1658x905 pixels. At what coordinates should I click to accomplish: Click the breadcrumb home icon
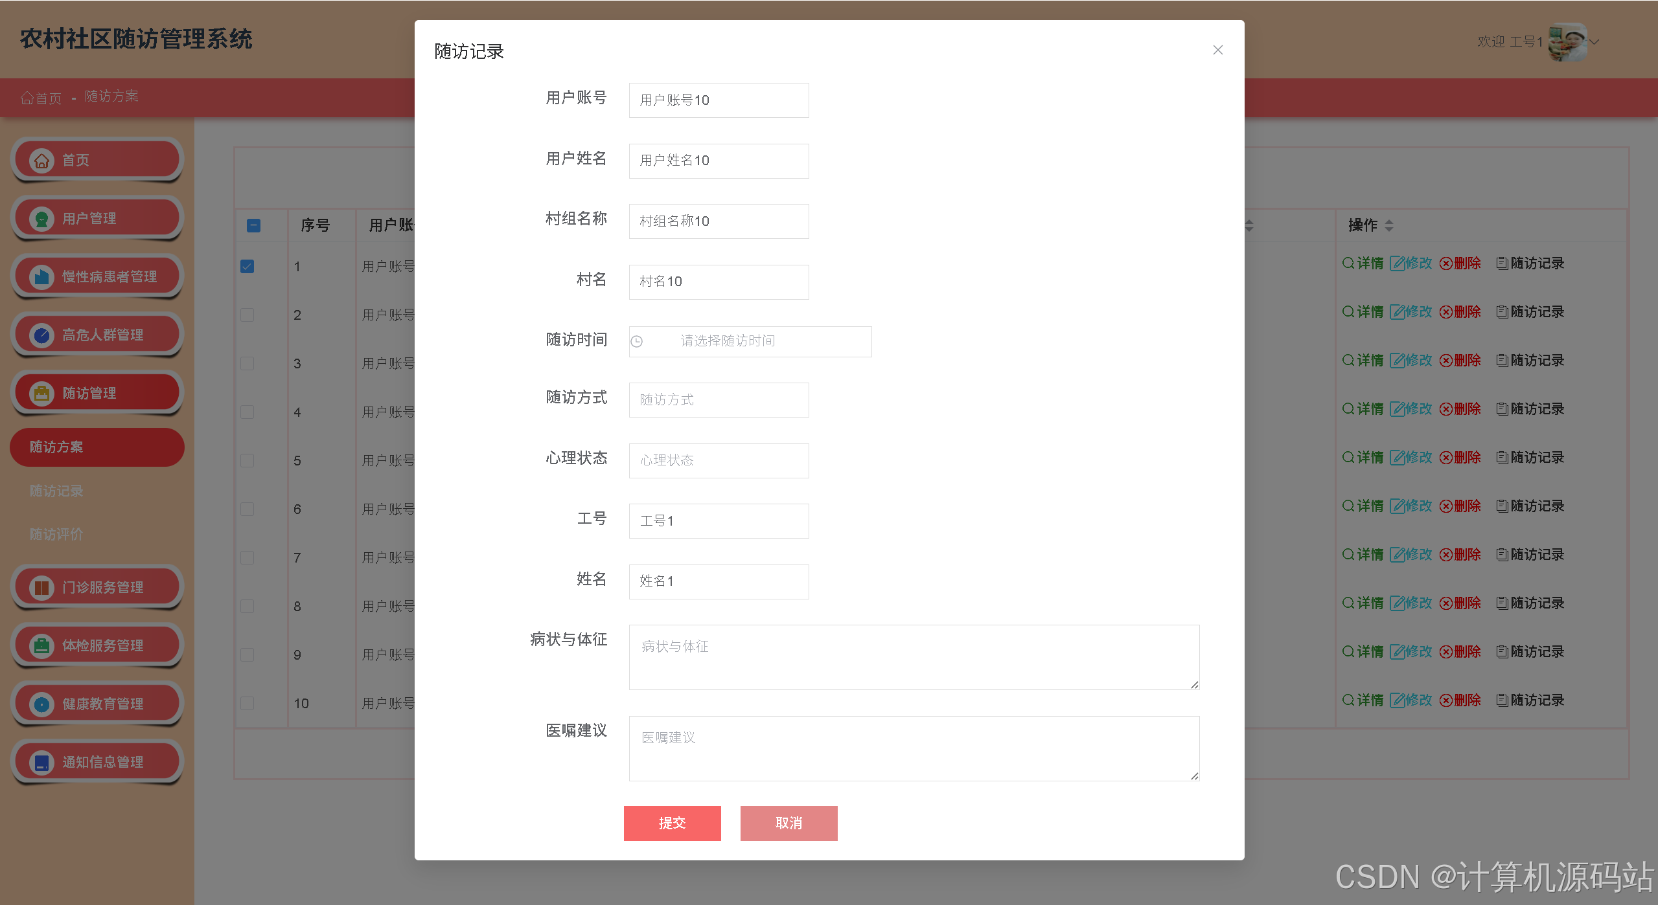(x=27, y=98)
